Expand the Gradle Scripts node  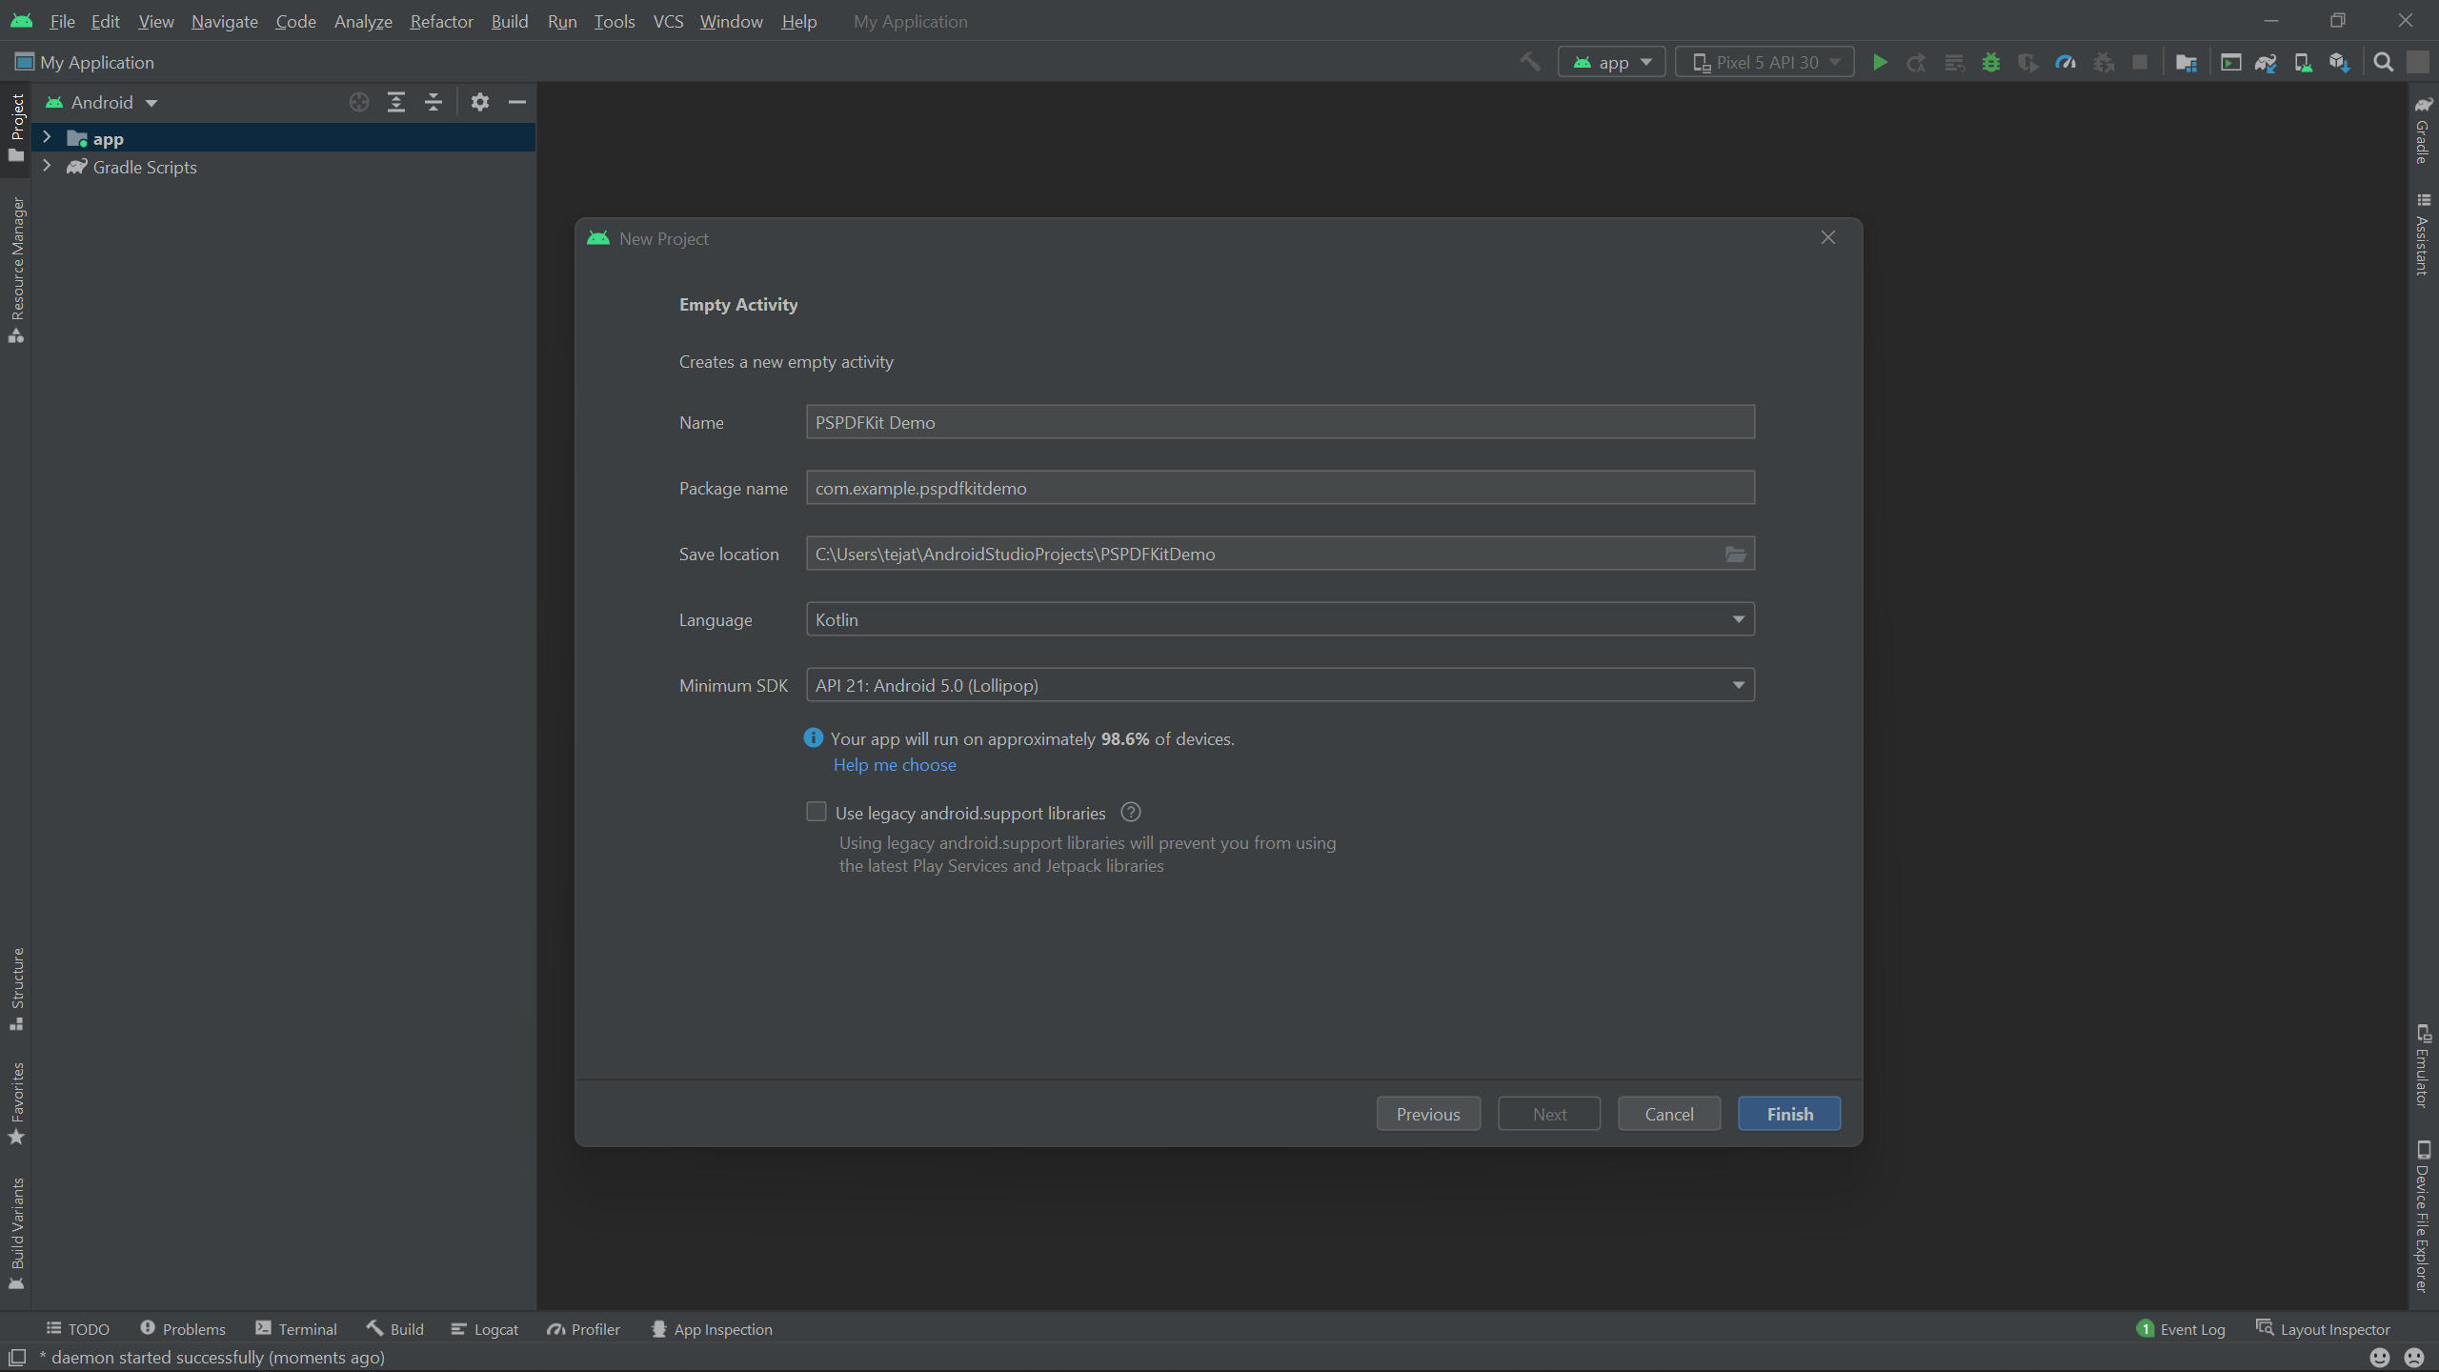(x=47, y=167)
